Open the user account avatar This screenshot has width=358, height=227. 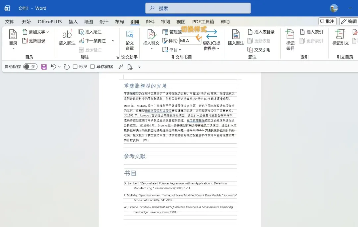pyautogui.click(x=334, y=8)
